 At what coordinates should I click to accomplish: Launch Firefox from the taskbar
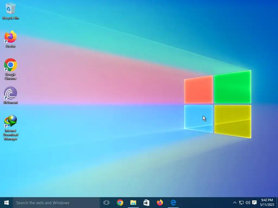click(x=160, y=203)
